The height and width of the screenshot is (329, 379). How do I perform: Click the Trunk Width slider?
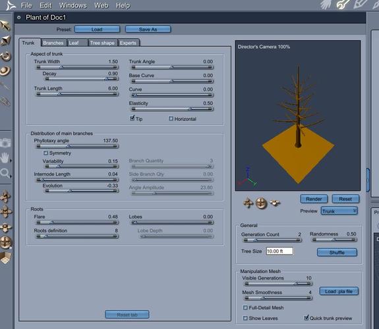pyautogui.click(x=77, y=67)
